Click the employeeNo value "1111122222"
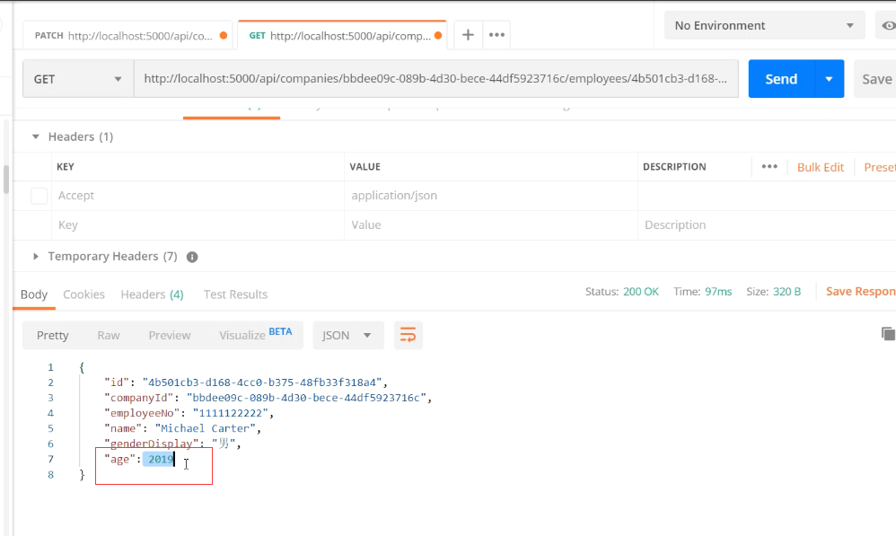 coord(231,413)
